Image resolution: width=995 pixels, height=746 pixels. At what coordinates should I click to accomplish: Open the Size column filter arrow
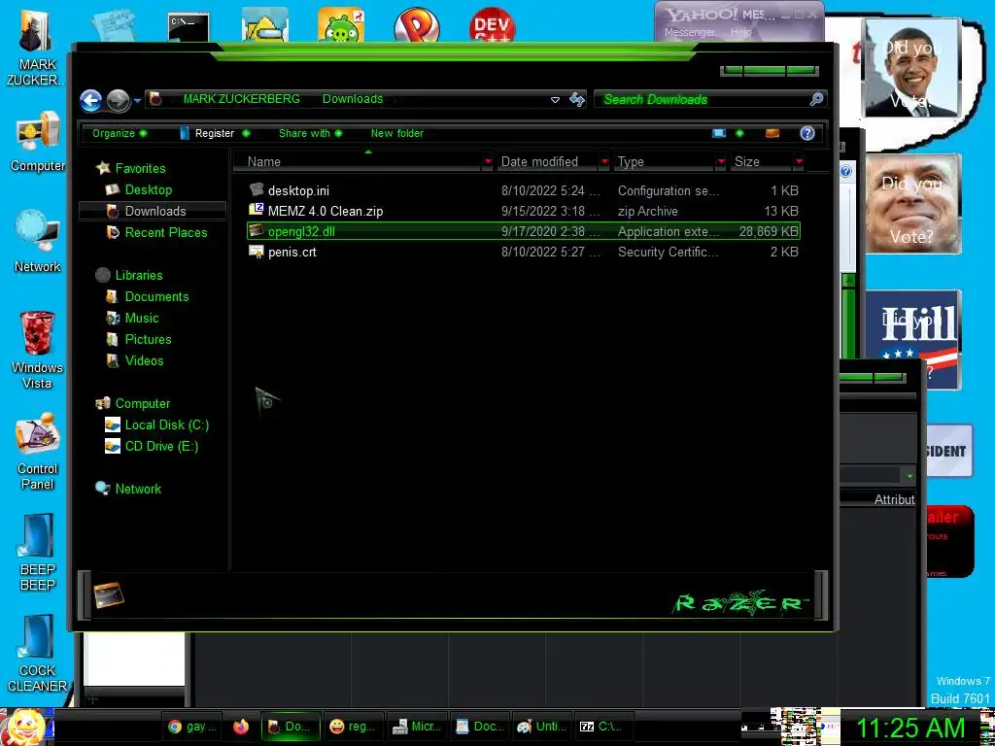pos(799,162)
